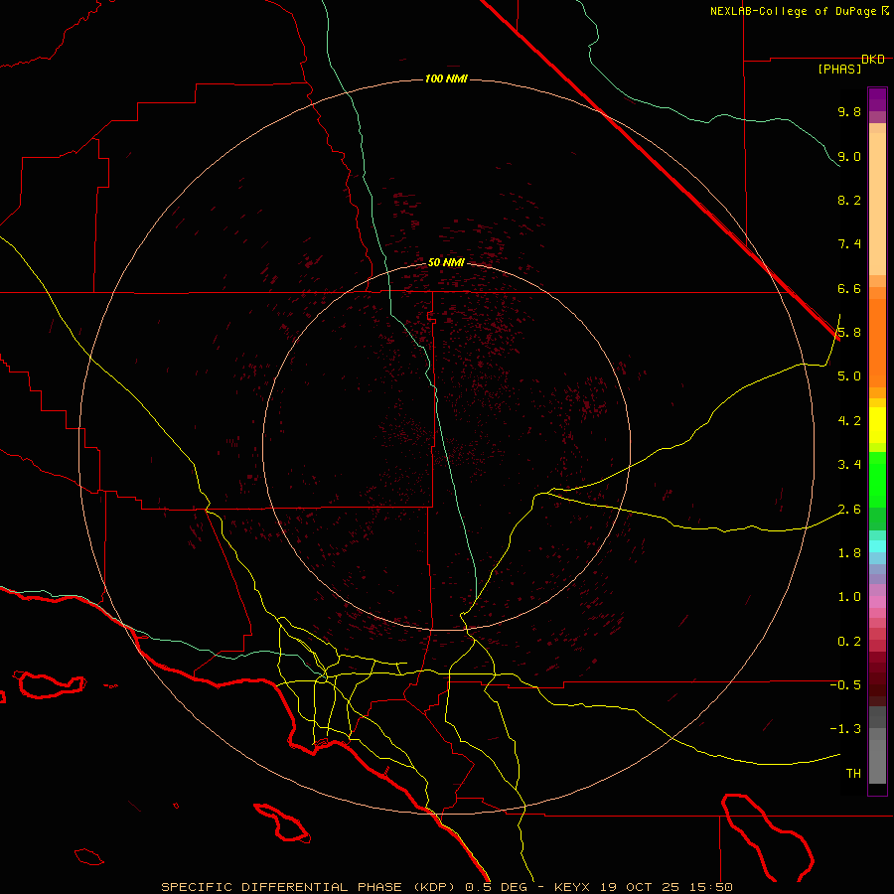The height and width of the screenshot is (894, 894).
Task: Click the 4.2 scale value
Action: click(848, 421)
